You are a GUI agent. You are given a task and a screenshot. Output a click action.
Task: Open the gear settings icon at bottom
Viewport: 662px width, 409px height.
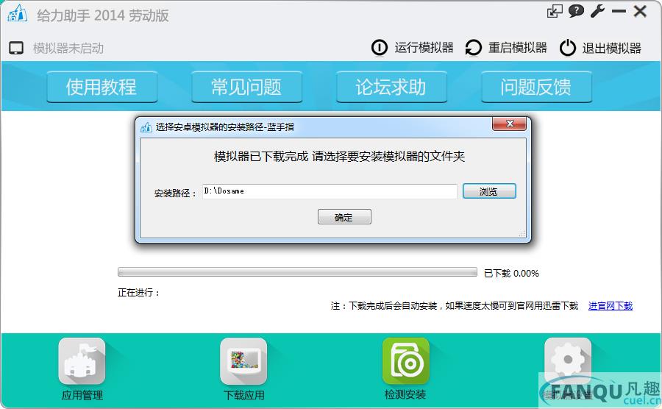567,361
